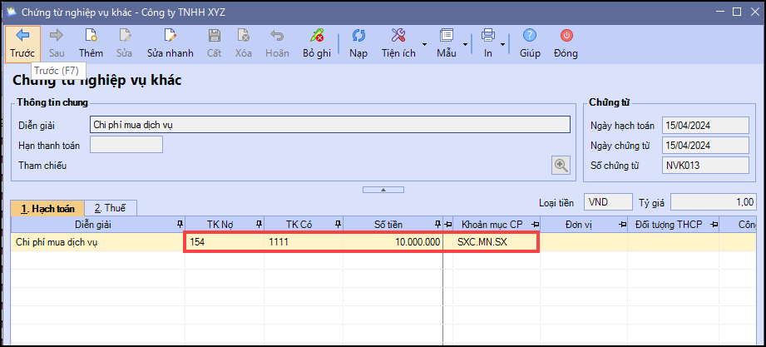The image size is (766, 347).
Task: Open the Mẫu template dropdown arrow
Action: pos(464,43)
